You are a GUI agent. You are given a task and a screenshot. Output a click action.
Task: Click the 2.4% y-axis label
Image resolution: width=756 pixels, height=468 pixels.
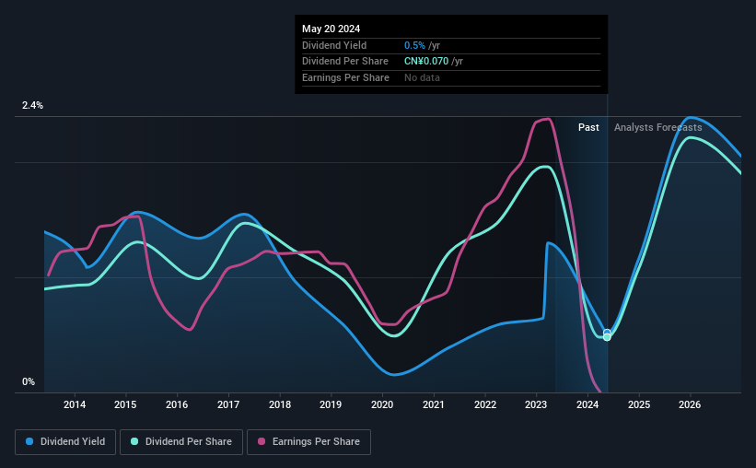32,105
